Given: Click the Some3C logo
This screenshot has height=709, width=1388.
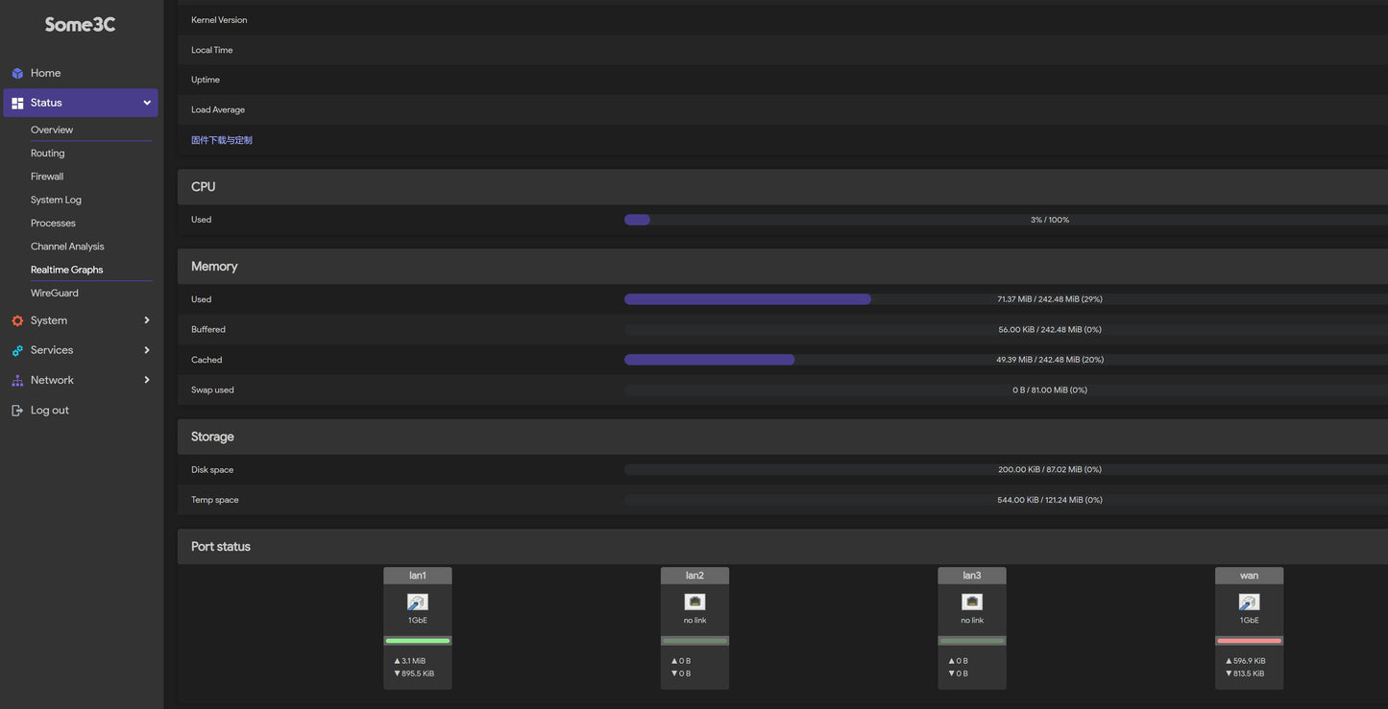Looking at the screenshot, I should click(x=80, y=25).
